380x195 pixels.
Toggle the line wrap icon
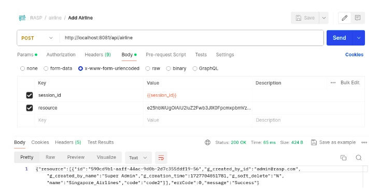point(161,158)
